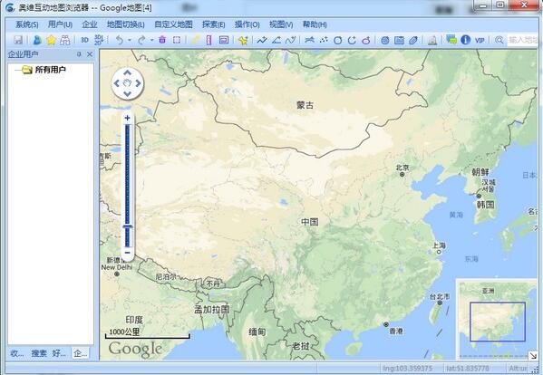Click the purple vertical ruler icon
The image size is (543, 375).
point(208,40)
